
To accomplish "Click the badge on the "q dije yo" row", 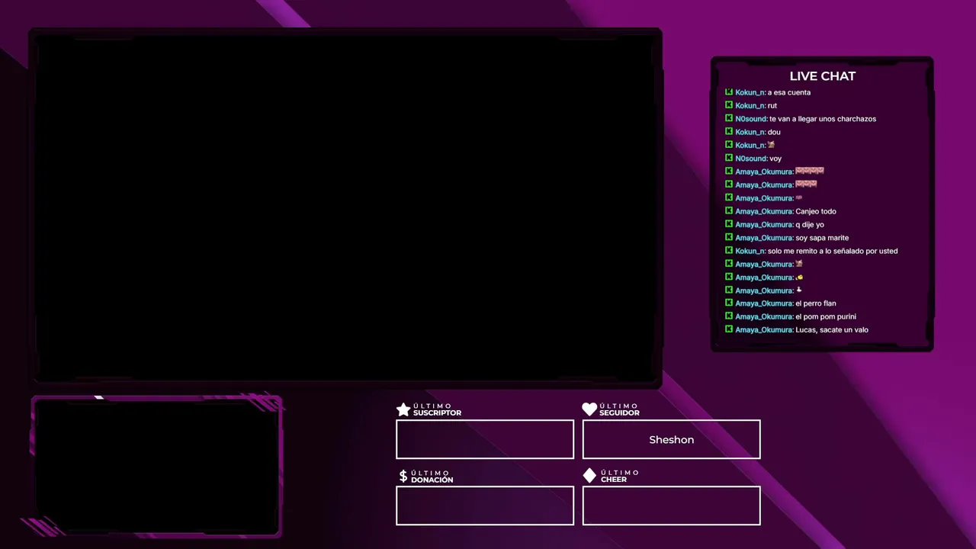I will [x=729, y=224].
